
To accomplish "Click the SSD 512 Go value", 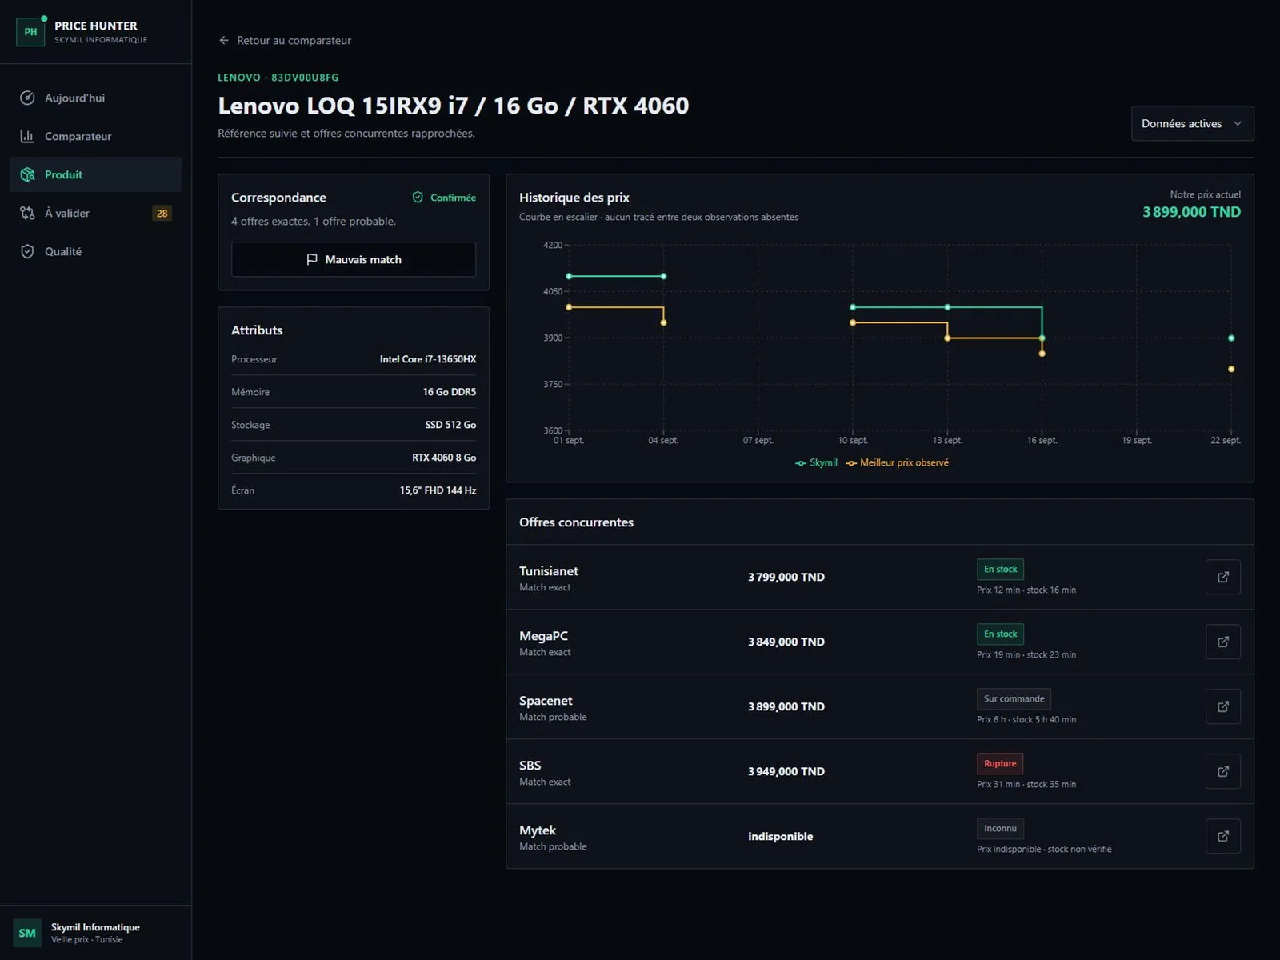I will coord(450,425).
